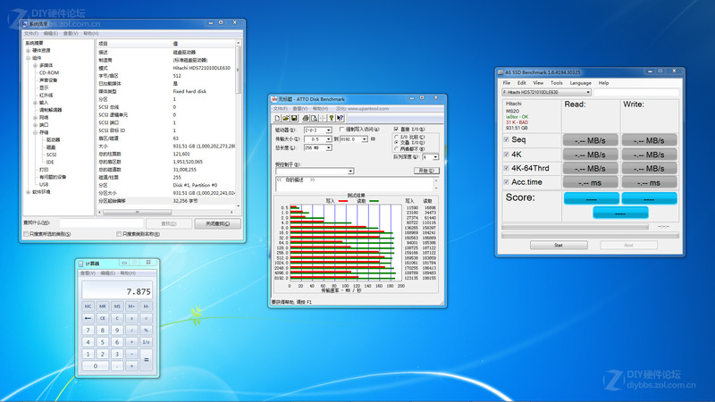Expand the hardware resources node in System Information
715x402 pixels.
(x=29, y=51)
